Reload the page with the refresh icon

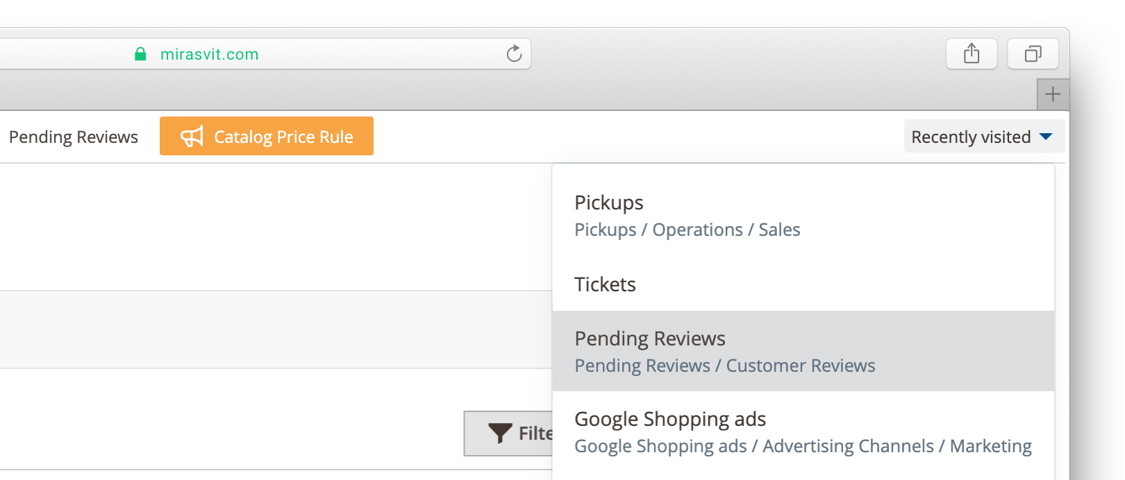pyautogui.click(x=514, y=53)
